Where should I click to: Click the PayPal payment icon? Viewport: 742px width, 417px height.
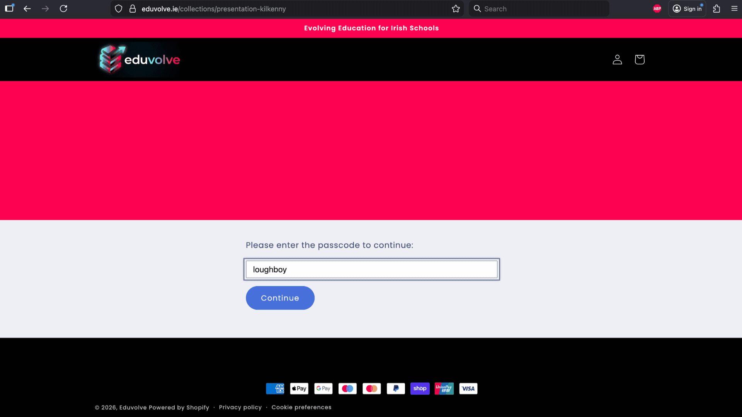tap(395, 388)
